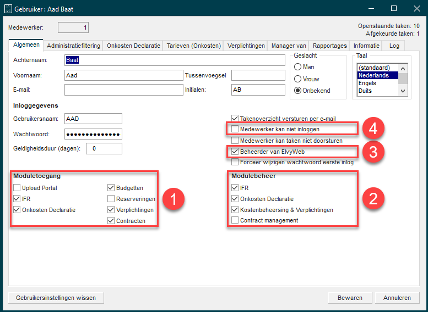
Task: Click 'Gebruikersinstellingen wissen' button
Action: point(56,298)
